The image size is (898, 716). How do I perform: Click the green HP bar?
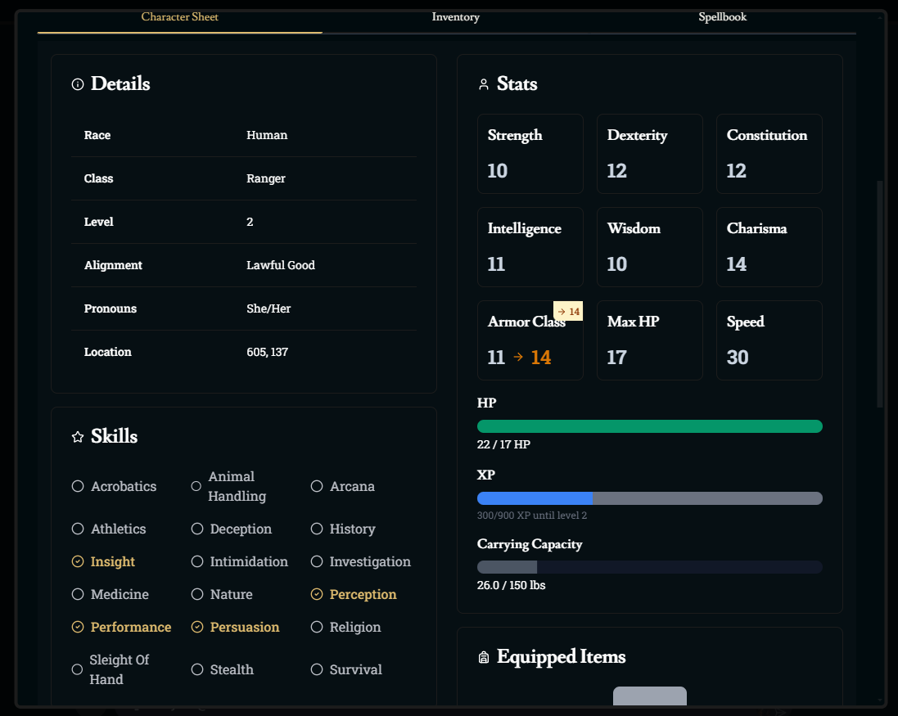[x=649, y=426]
